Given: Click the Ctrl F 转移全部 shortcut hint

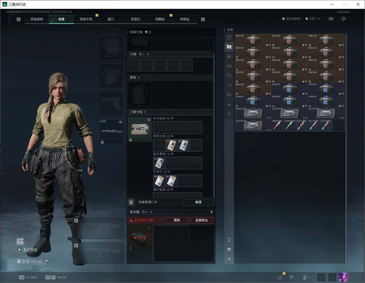Looking at the screenshot, I should 56,277.
